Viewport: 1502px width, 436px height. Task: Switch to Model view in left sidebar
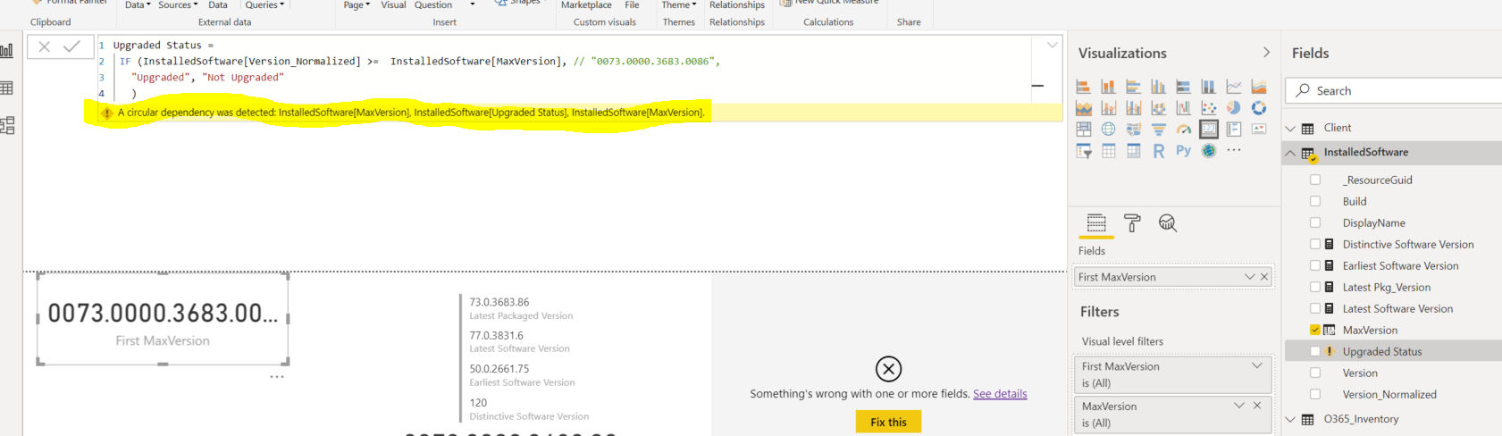(7, 125)
